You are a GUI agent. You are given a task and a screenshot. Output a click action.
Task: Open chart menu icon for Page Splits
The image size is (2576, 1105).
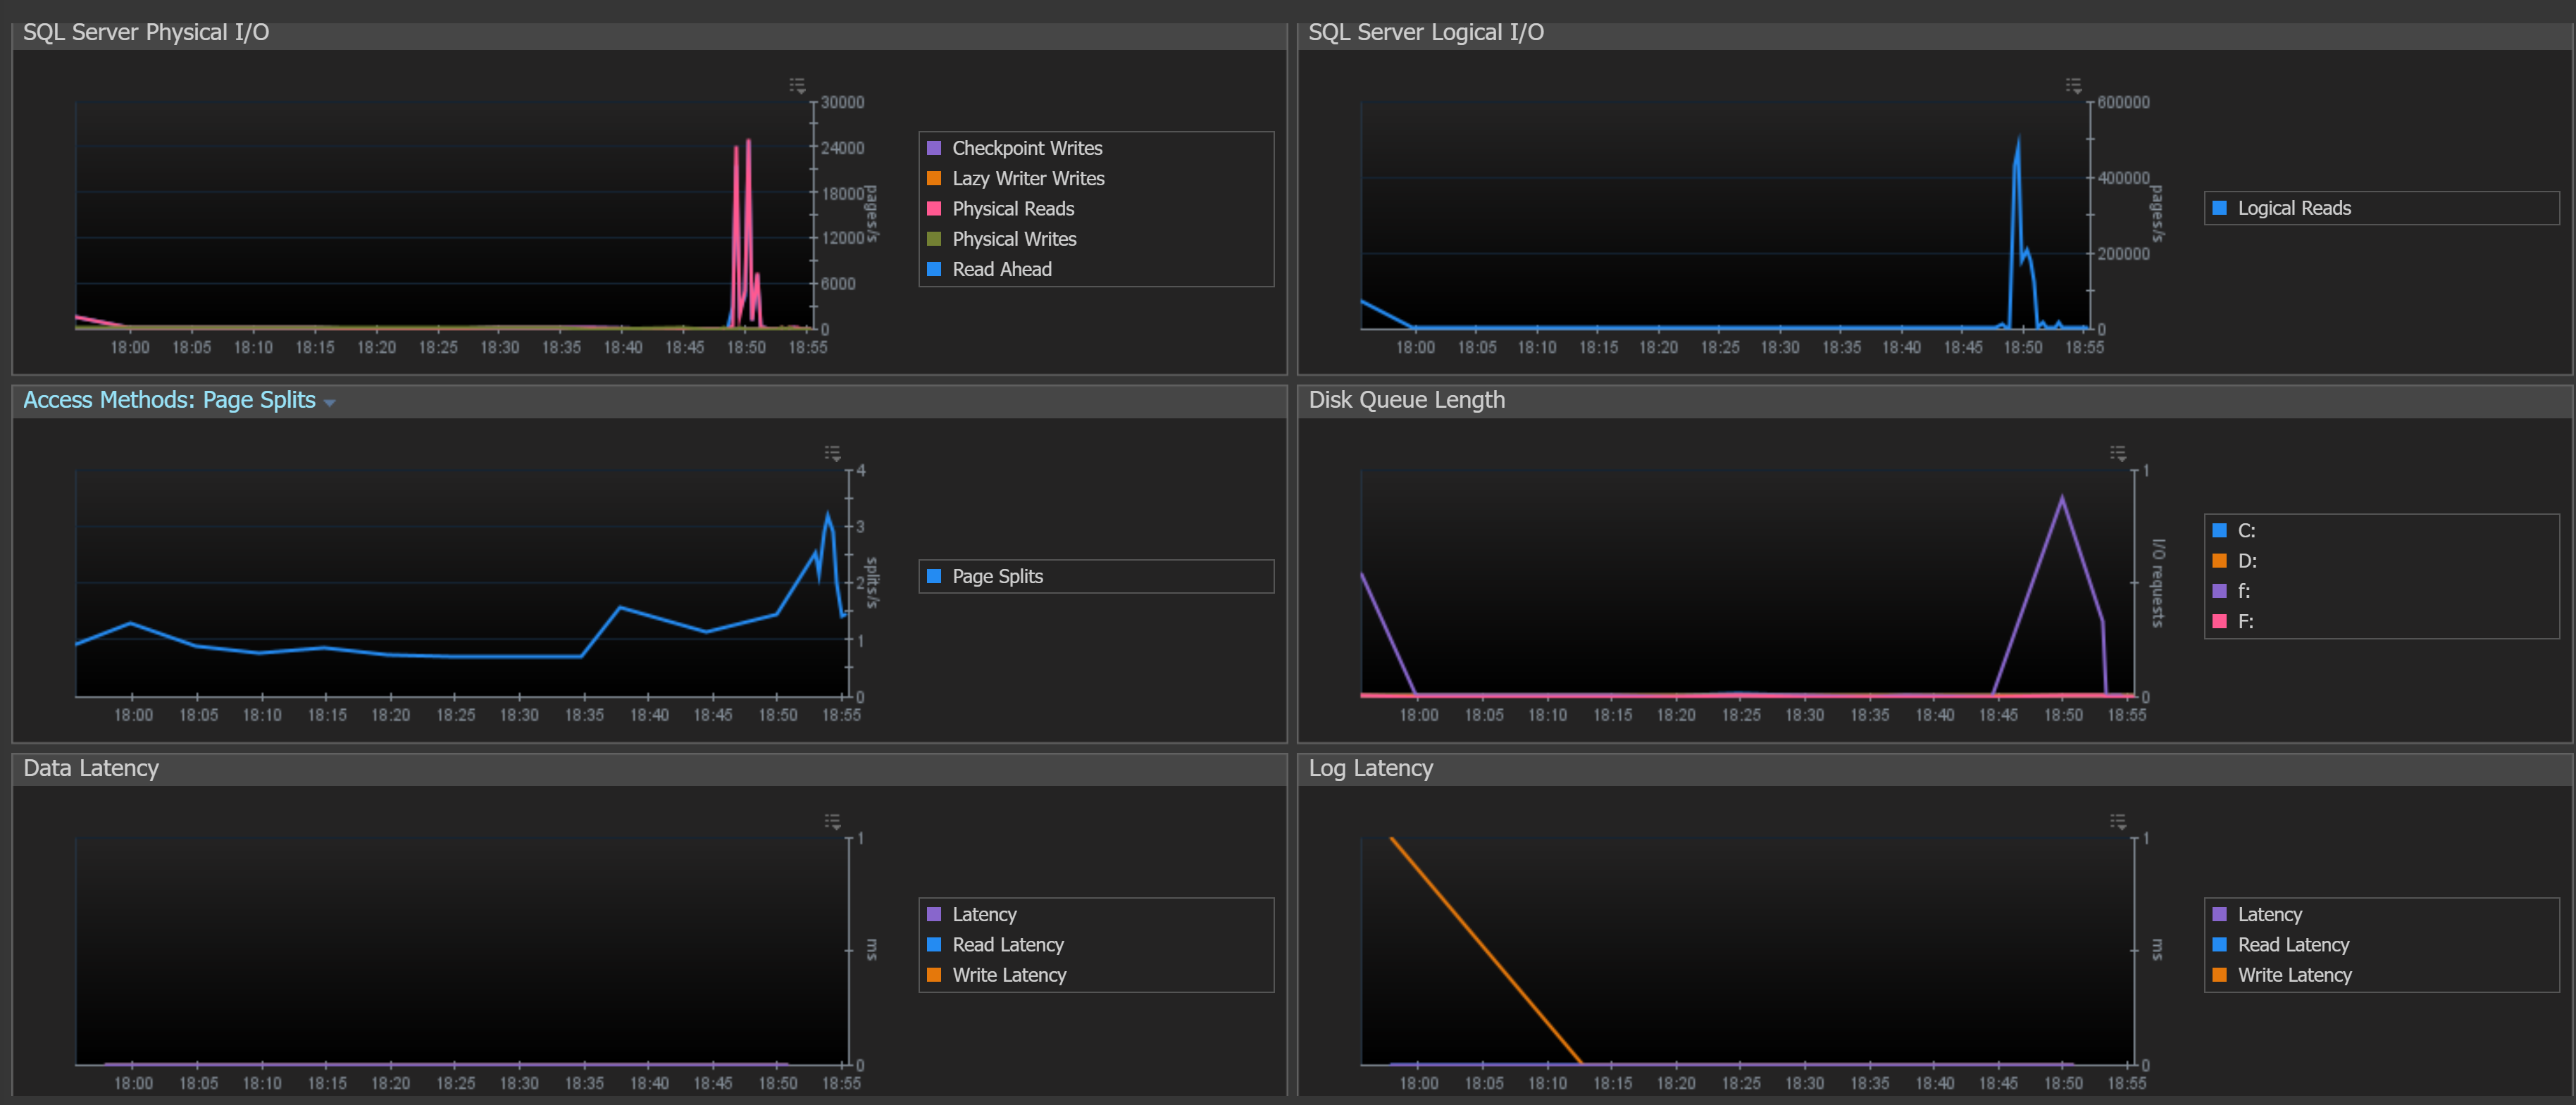click(832, 453)
